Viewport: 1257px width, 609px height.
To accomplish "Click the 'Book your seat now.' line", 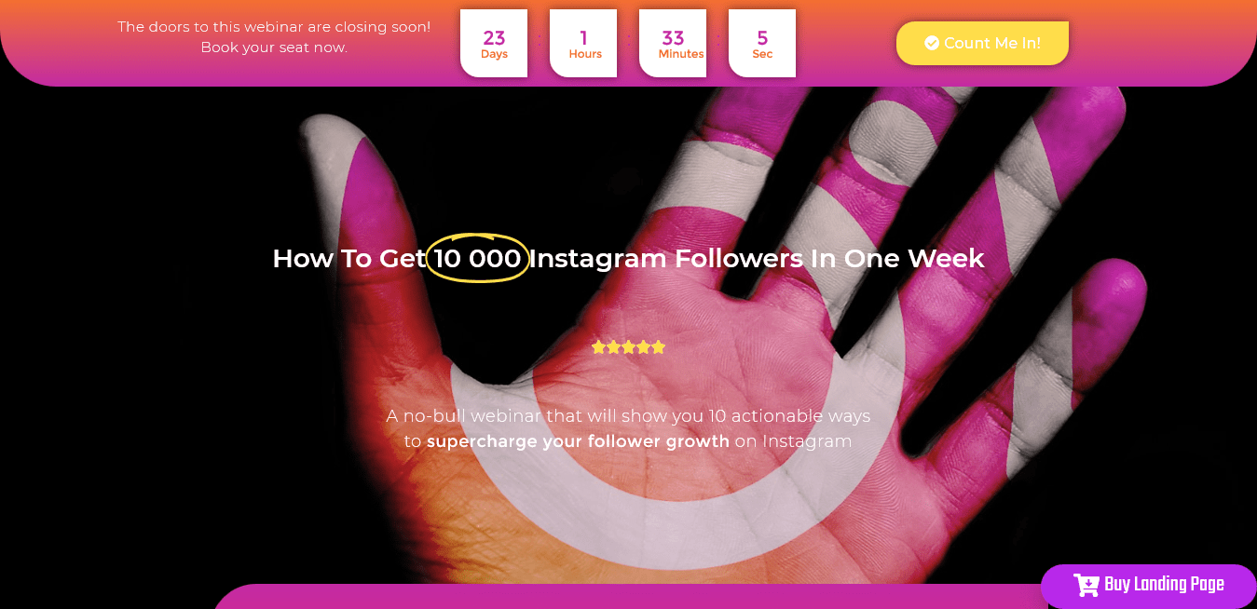I will point(274,47).
